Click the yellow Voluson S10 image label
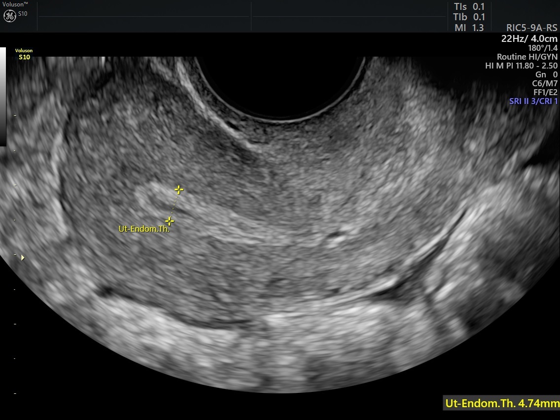Image resolution: width=560 pixels, height=420 pixels. [24, 54]
